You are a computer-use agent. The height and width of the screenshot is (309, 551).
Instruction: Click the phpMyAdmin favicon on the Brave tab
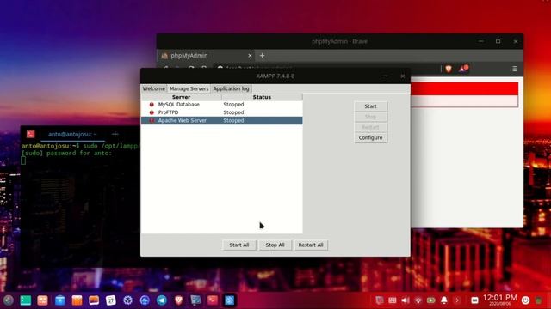pos(164,56)
